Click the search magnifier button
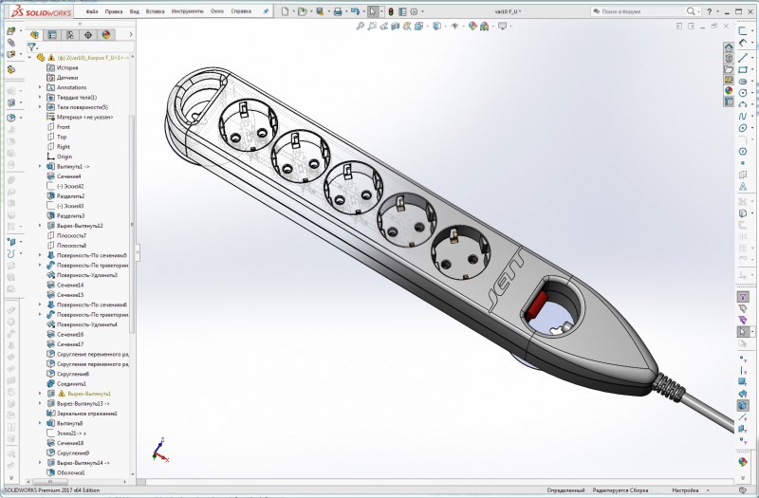Image resolution: width=759 pixels, height=498 pixels. pyautogui.click(x=692, y=11)
